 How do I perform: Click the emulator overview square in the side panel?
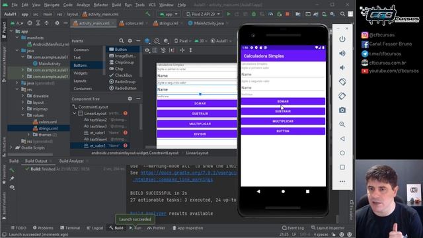click(x=342, y=167)
